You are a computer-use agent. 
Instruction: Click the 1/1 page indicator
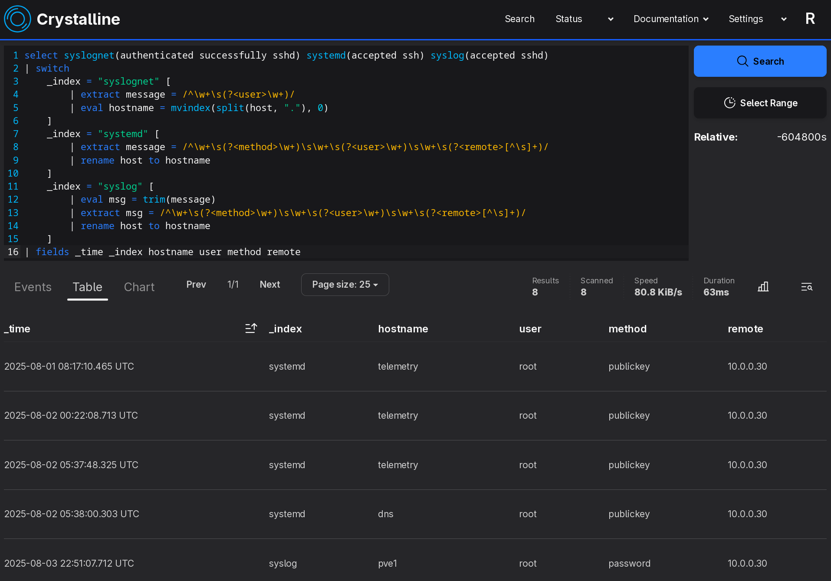233,285
